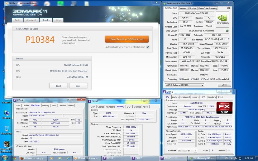This screenshot has height=161, width=258.
Task: Open the Windows Start orb
Action: [5, 158]
